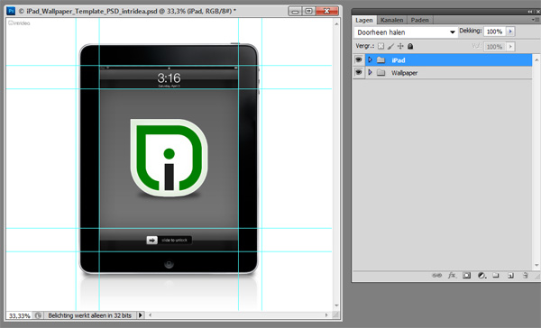
Task: Click layers panel scroll up arrow
Action: pyautogui.click(x=536, y=60)
